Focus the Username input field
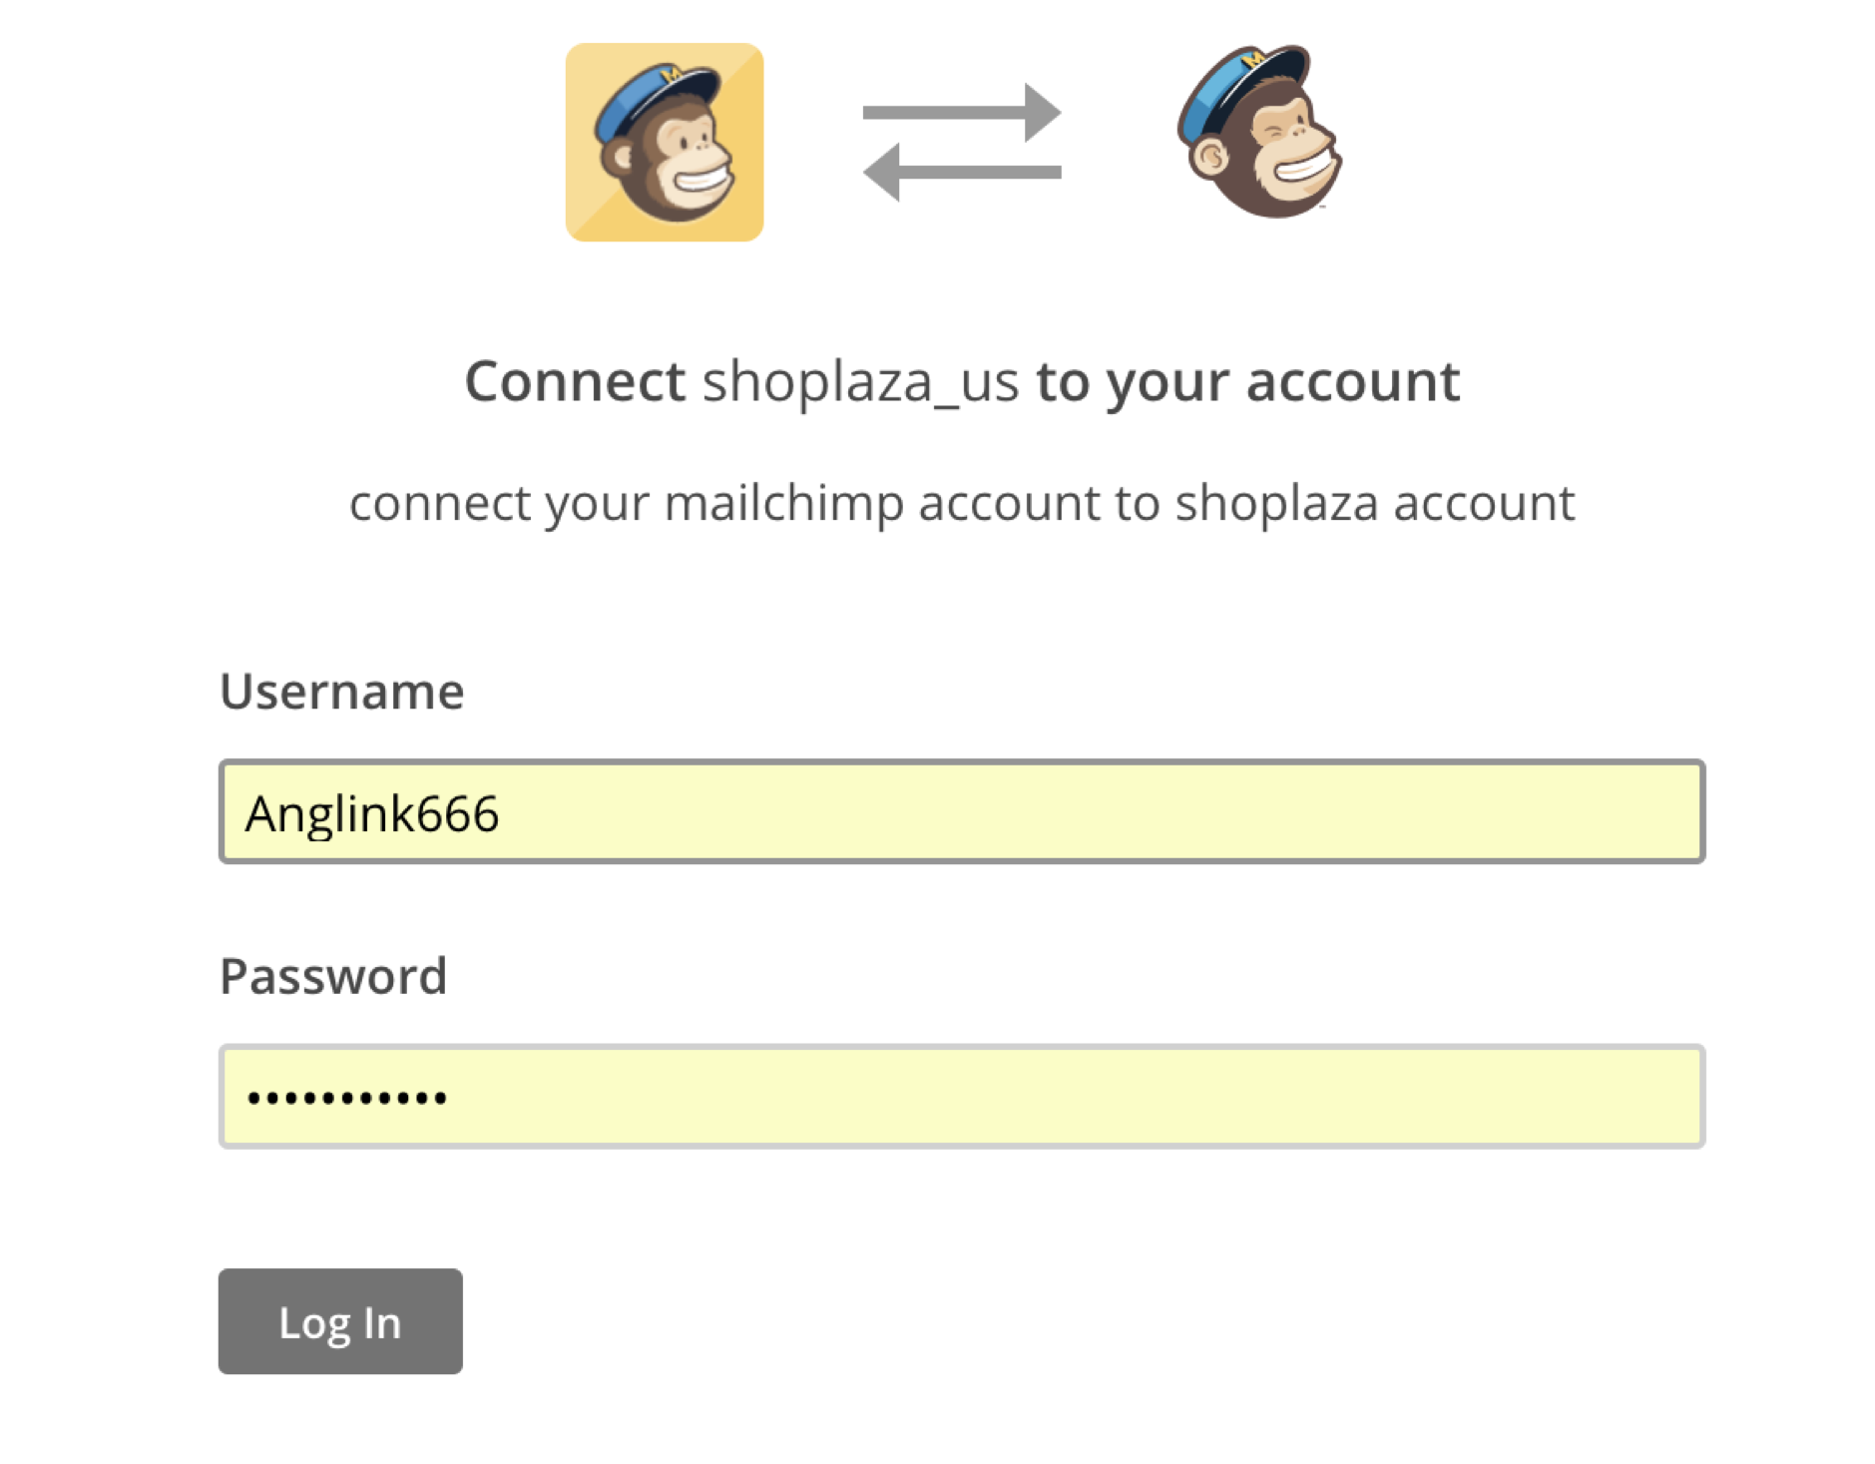This screenshot has width=1875, height=1464. [962, 811]
